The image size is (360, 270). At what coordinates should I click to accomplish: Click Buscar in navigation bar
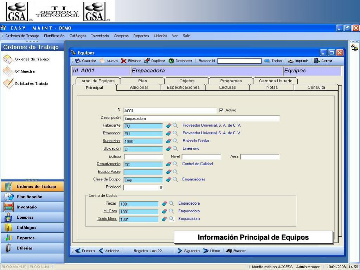236,251
